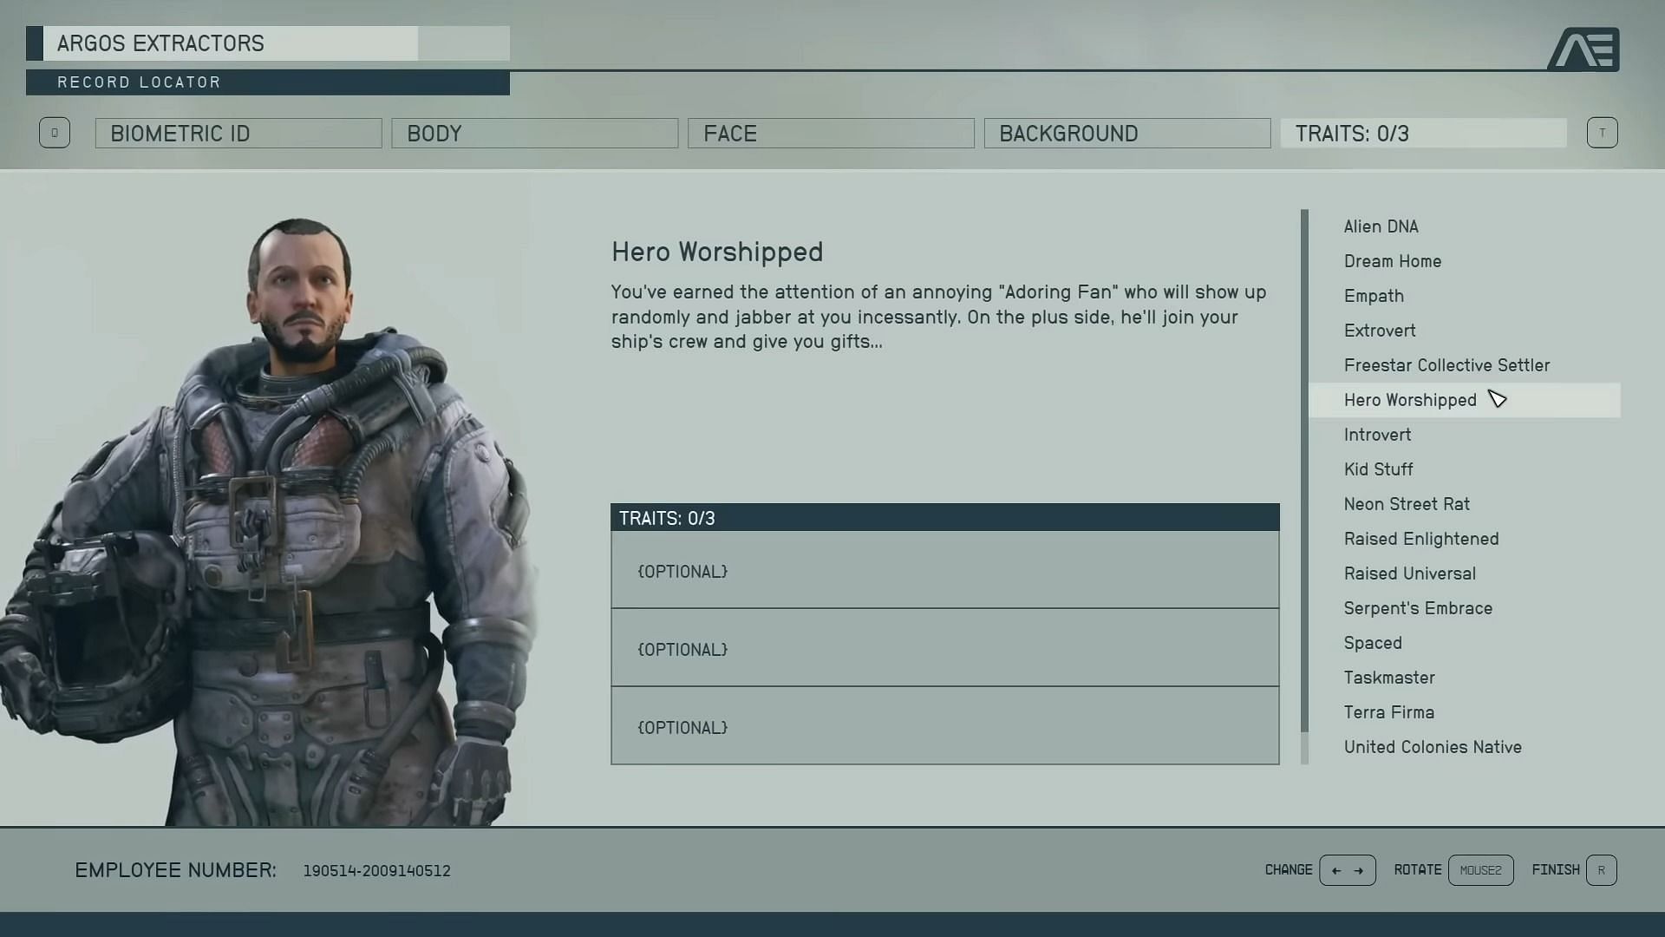Click the Employee Number input field
This screenshot has height=937, width=1665.
[376, 869]
